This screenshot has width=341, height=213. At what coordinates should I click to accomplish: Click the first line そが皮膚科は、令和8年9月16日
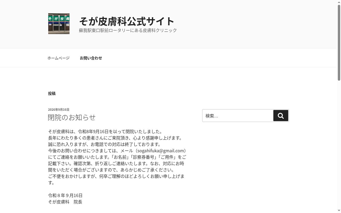tap(106, 132)
